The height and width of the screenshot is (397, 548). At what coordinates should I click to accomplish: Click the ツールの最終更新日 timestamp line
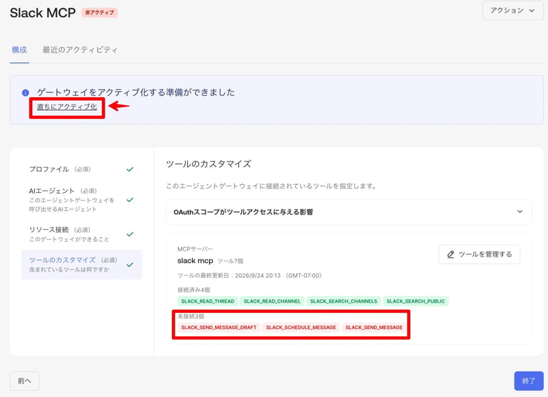click(249, 275)
